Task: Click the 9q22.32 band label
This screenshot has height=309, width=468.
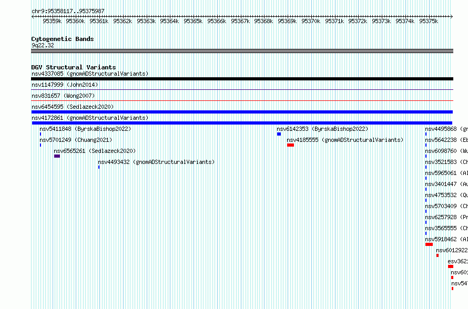Action: pyautogui.click(x=43, y=45)
